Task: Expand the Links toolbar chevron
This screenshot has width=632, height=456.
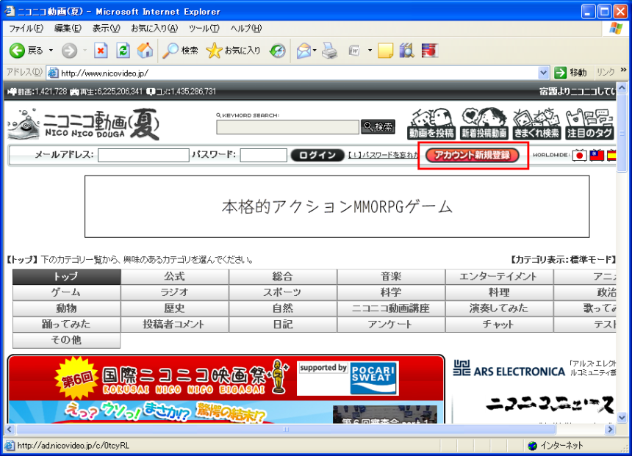Action: pyautogui.click(x=623, y=70)
